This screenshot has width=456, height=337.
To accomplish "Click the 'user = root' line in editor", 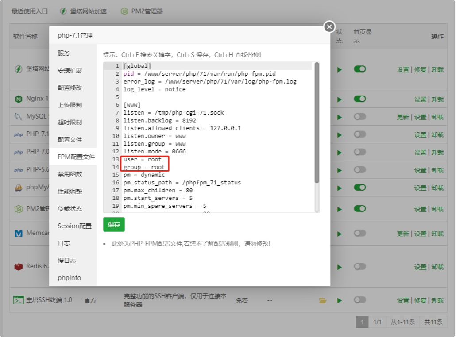I will point(142,159).
